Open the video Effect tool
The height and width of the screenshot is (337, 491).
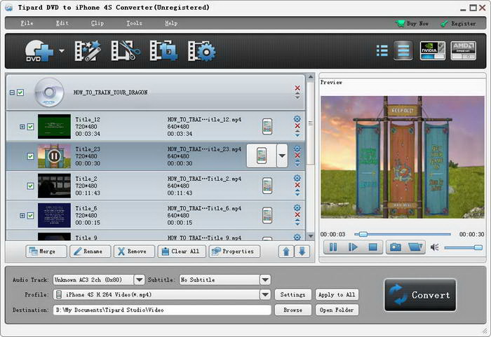88,50
